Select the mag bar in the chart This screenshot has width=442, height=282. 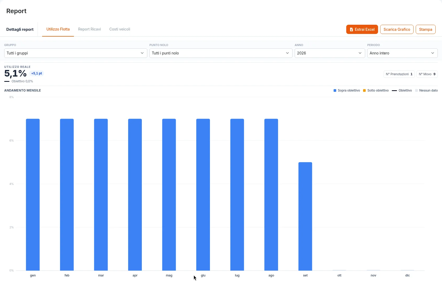(x=169, y=195)
